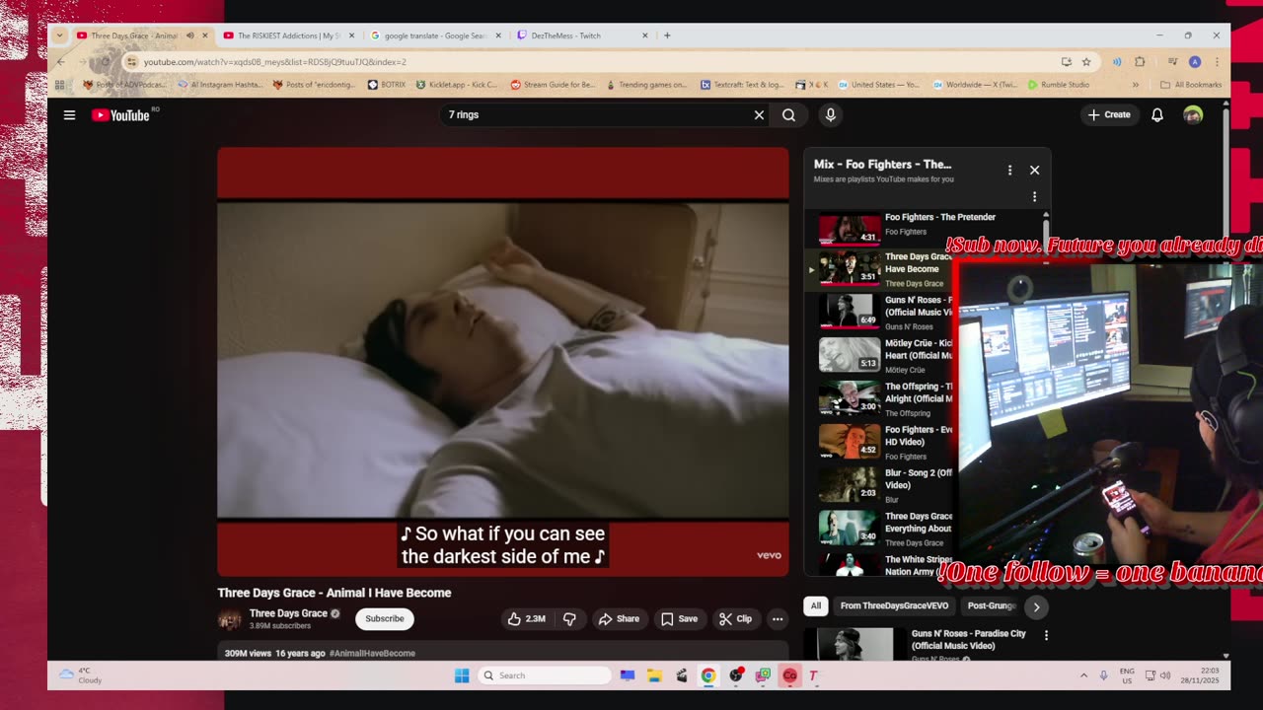Image resolution: width=1263 pixels, height=710 pixels.
Task: Open Chrome tab search dropdown arrow
Action: tap(59, 35)
